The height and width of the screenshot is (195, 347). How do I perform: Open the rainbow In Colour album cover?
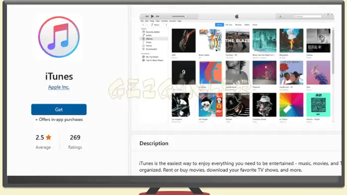(x=291, y=104)
